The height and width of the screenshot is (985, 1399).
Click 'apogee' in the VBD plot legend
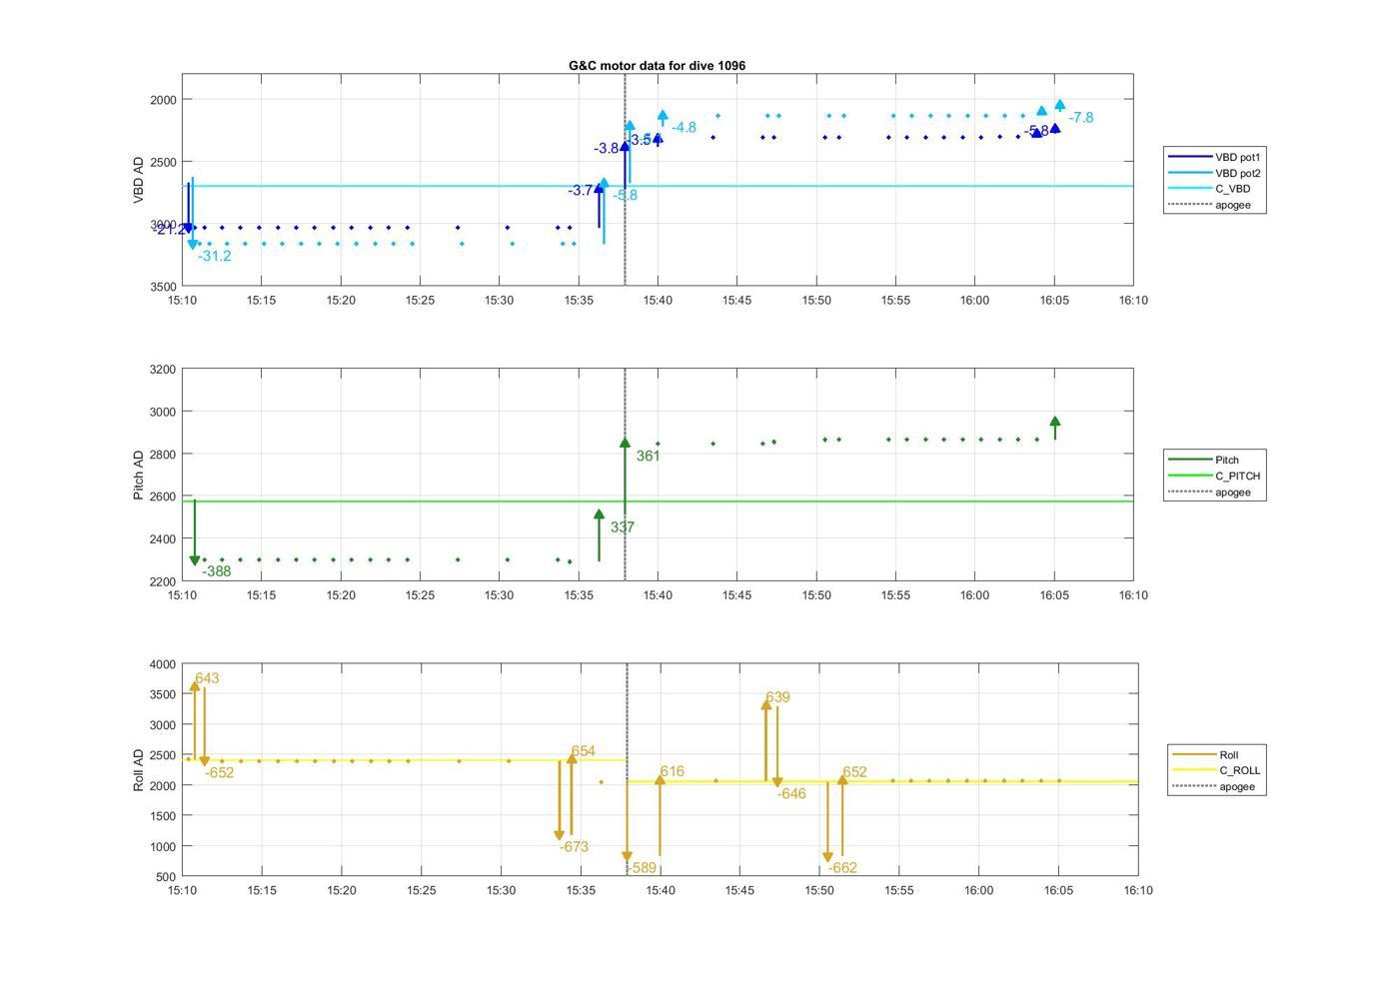tap(1216, 205)
